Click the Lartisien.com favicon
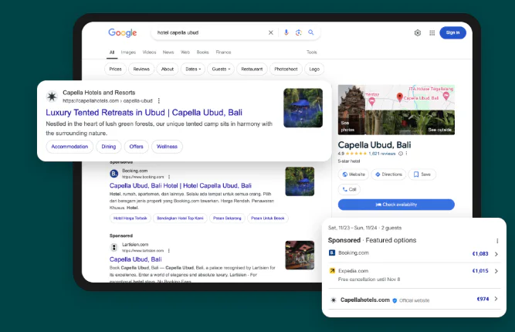 [x=114, y=247]
